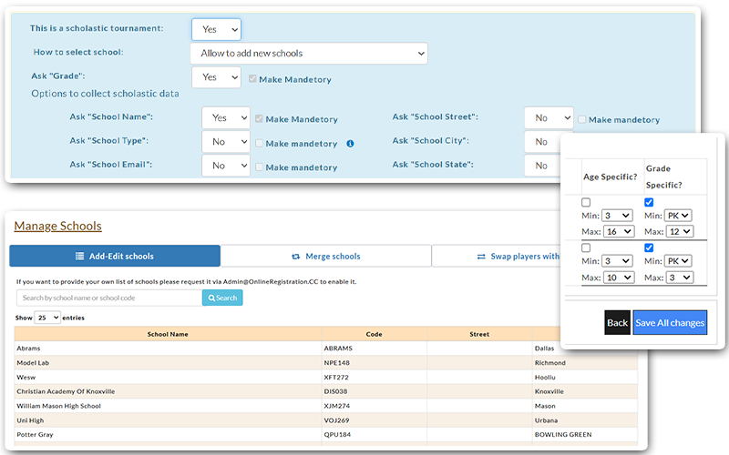Click the school name search field
This screenshot has width=729, height=455.
[x=109, y=298]
